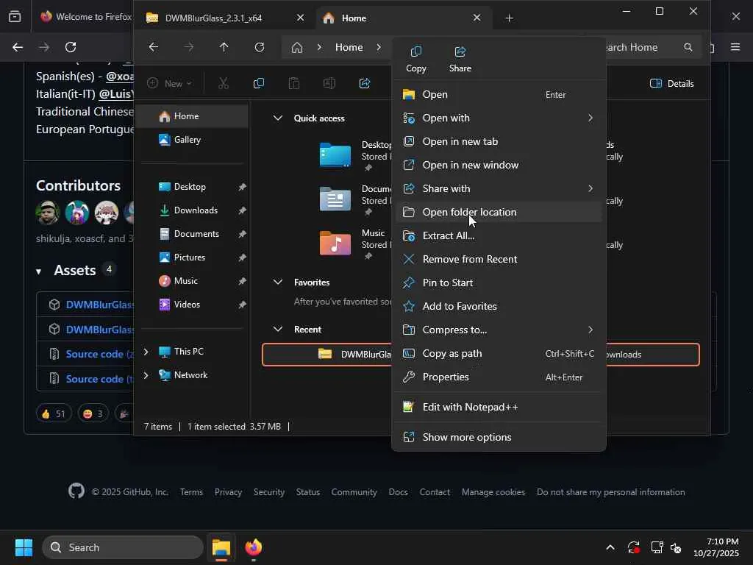Choose Open in new tab
753x565 pixels.
[499, 142]
